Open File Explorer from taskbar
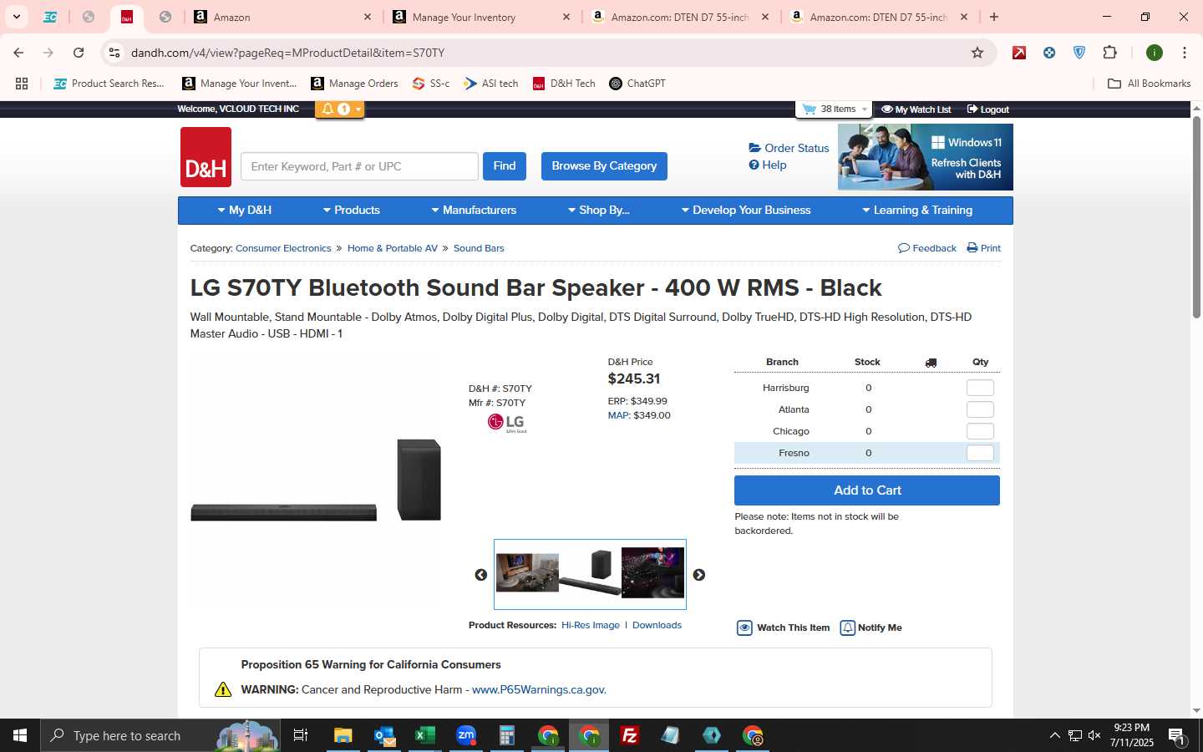1203x752 pixels. tap(343, 735)
